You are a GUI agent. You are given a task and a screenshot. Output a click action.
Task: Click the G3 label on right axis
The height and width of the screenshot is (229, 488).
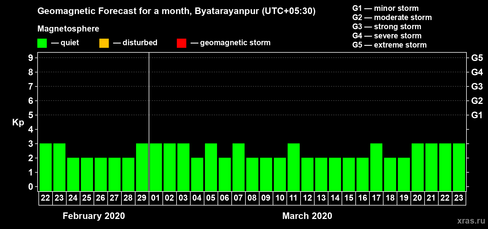click(477, 86)
